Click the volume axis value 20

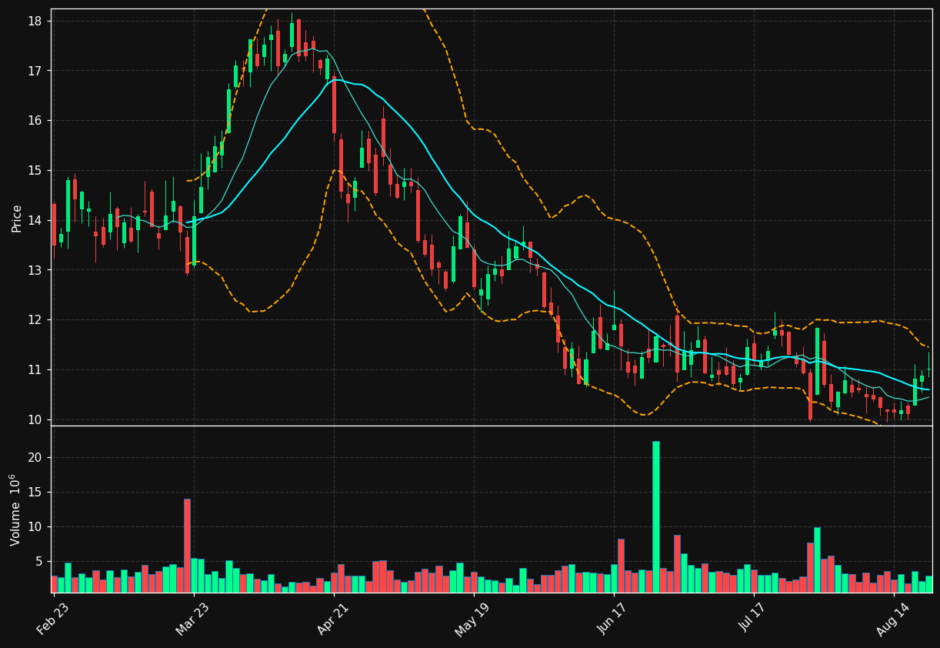pyautogui.click(x=35, y=458)
